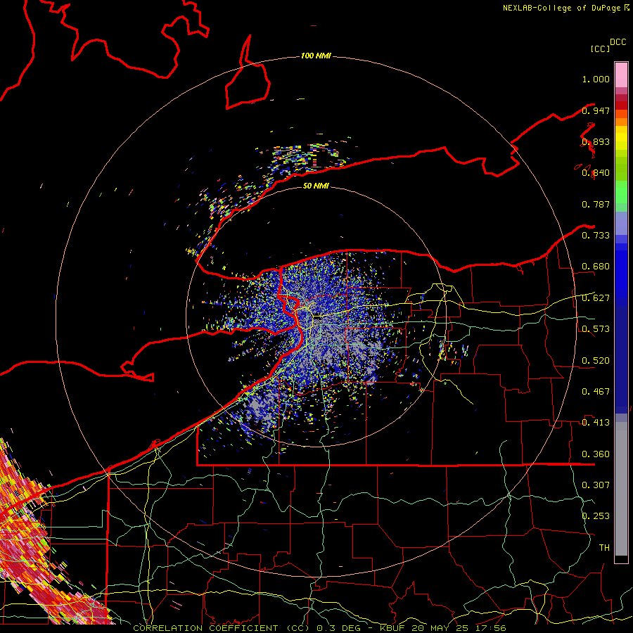The image size is (633, 633).
Task: Click the 0.840 legend value
Action: pyautogui.click(x=596, y=173)
